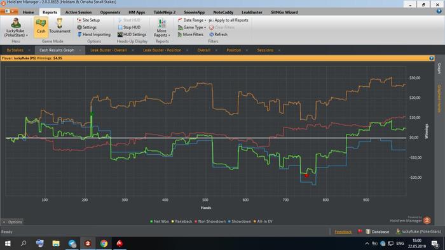Toggle Rakeback line in legend

(x=182, y=221)
